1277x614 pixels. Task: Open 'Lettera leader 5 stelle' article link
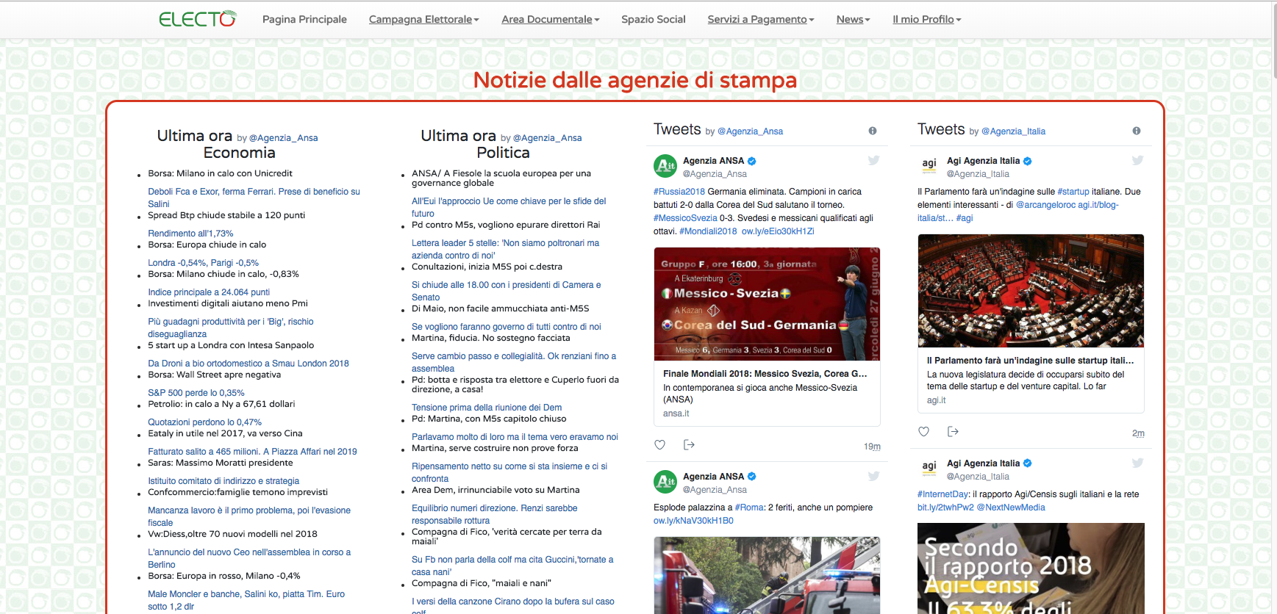pyautogui.click(x=505, y=249)
